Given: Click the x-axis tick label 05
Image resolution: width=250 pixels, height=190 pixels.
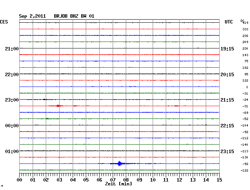Looking at the screenshot, I should [86, 180].
